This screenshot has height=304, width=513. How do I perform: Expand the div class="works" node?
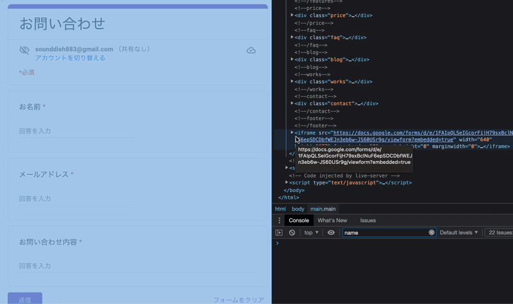pyautogui.click(x=292, y=81)
